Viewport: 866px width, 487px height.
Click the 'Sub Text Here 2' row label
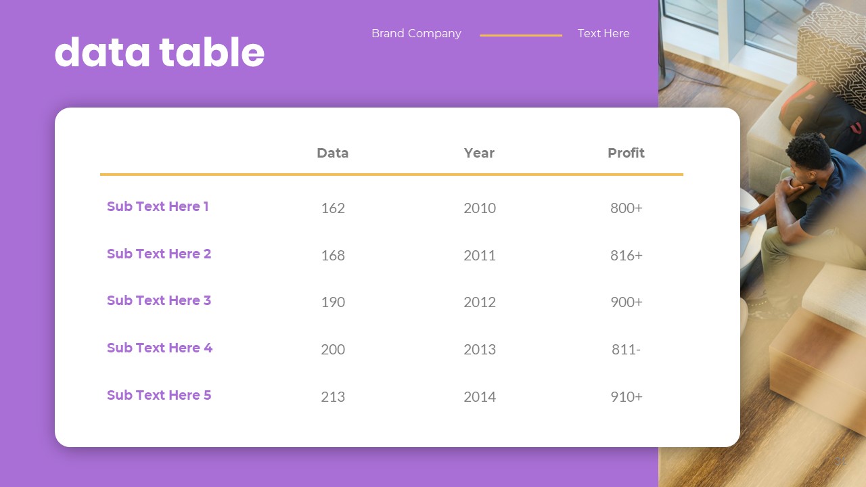pyautogui.click(x=159, y=254)
